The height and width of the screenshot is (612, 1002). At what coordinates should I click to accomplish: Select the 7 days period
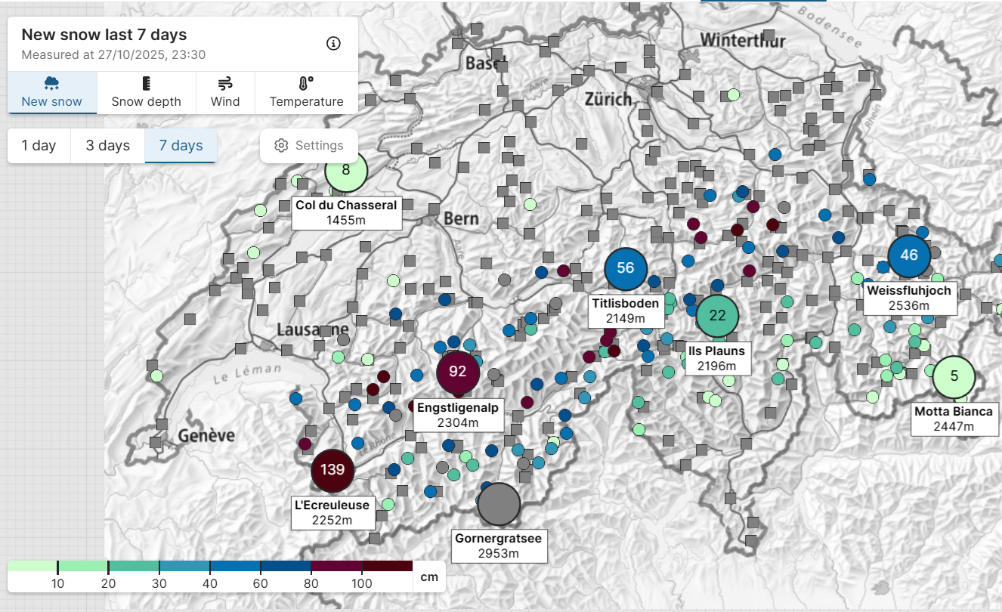point(181,146)
